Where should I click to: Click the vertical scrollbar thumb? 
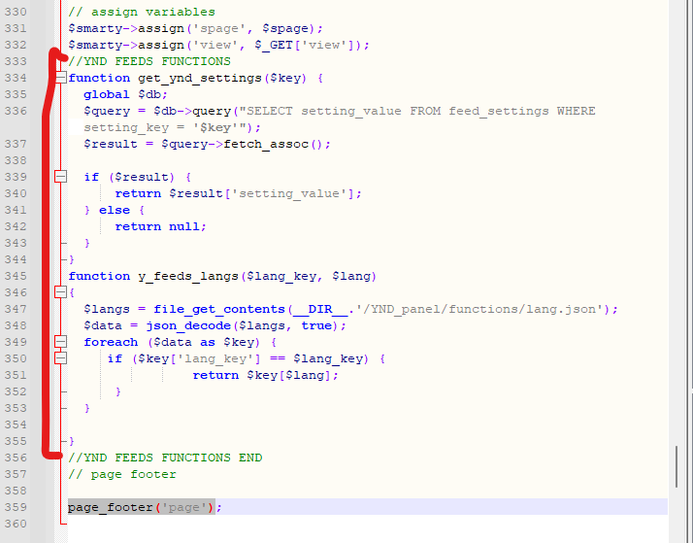coord(676,466)
